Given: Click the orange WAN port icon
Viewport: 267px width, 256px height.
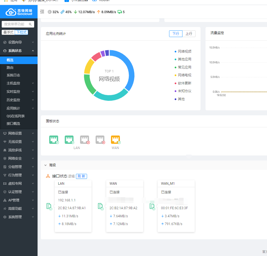Looking at the screenshot, I should point(115,140).
